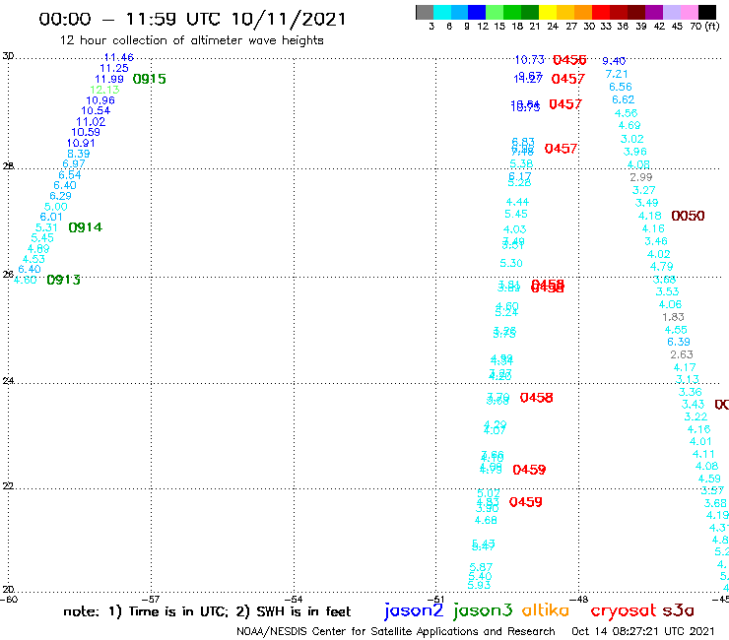Click the wave height value '6.29'
The width and height of the screenshot is (729, 640).
point(60,196)
